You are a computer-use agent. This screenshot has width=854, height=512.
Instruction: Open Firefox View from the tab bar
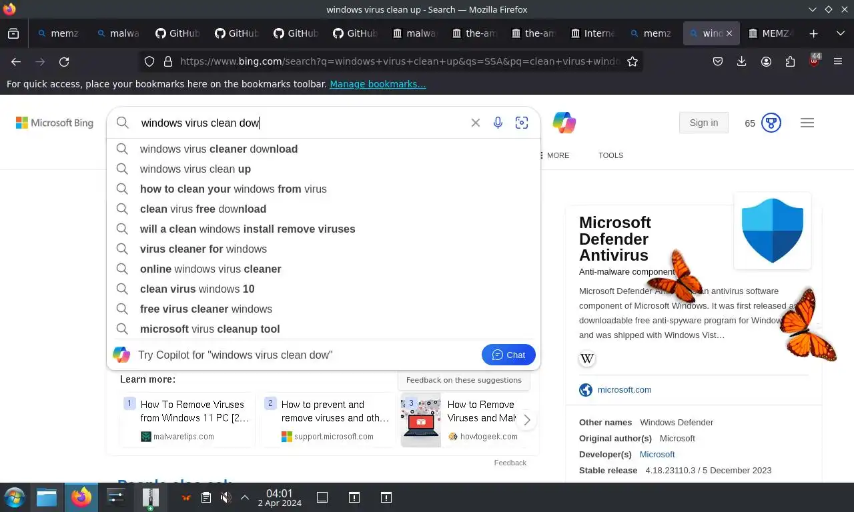coord(13,33)
